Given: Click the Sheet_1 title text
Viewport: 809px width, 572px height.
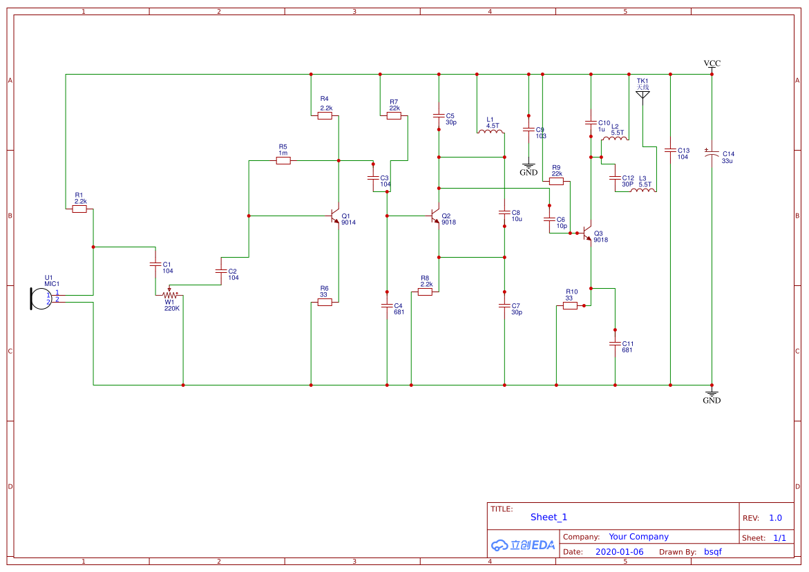Looking at the screenshot, I should pos(549,517).
